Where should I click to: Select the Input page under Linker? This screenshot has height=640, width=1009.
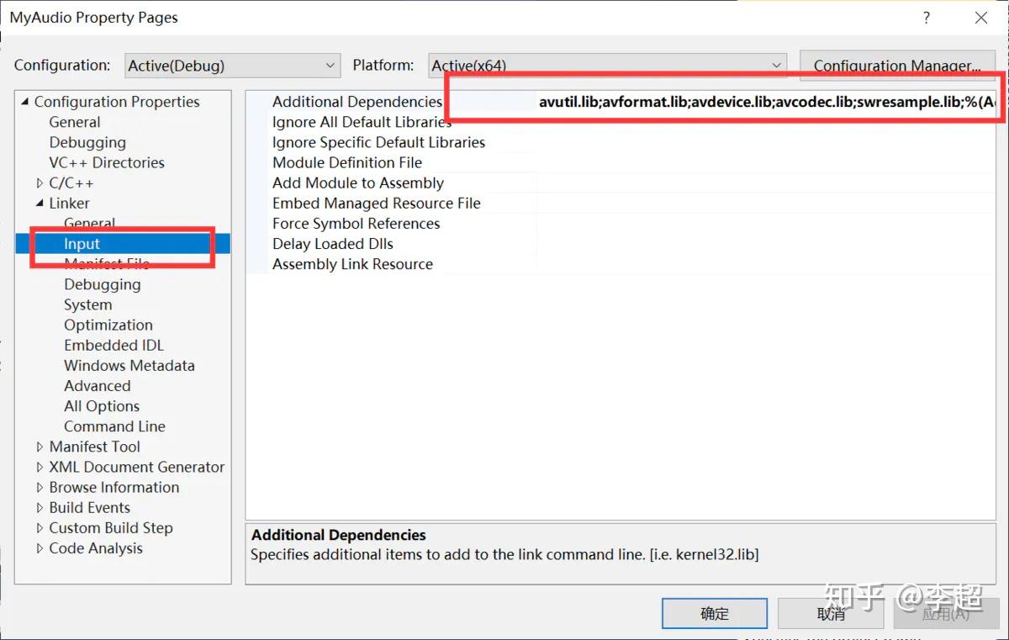[x=82, y=244]
